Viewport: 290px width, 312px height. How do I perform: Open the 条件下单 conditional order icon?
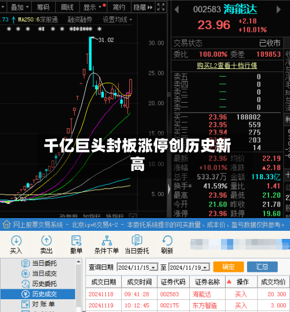click(107, 245)
